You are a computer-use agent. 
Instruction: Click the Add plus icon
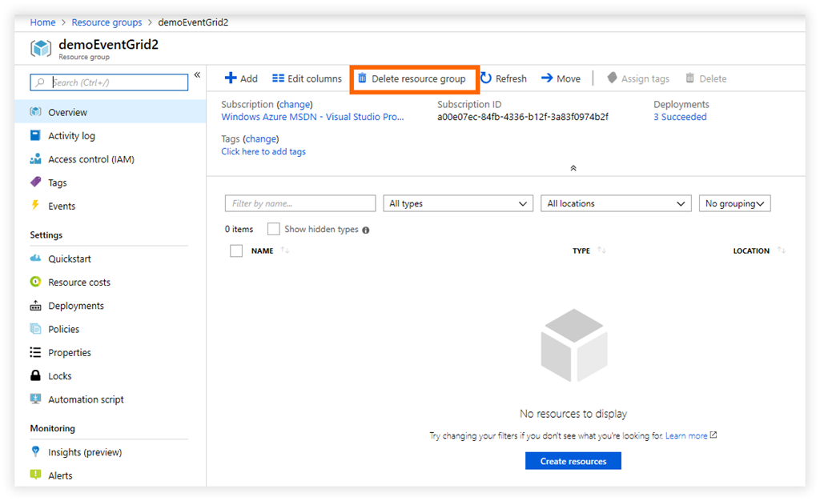[231, 78]
